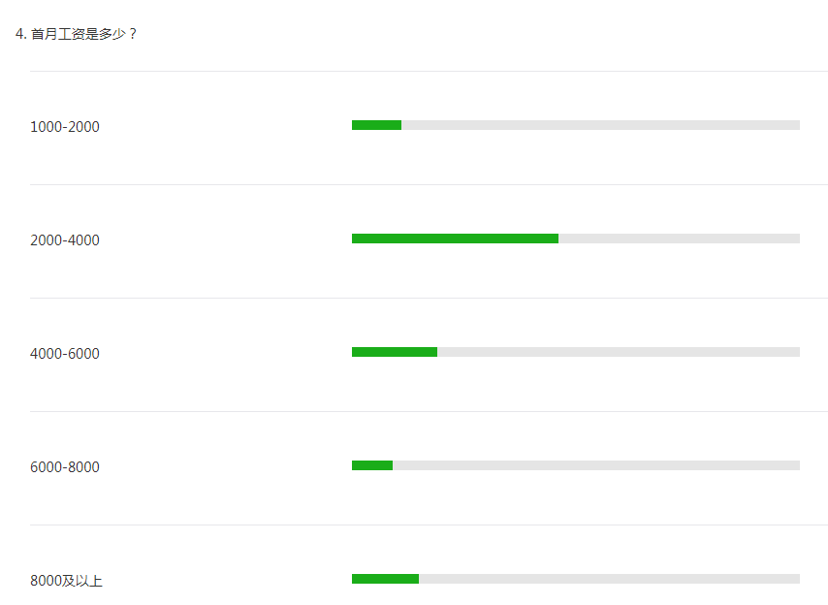Click the divider line below the question title
Image resolution: width=828 pixels, height=605 pixels.
click(429, 72)
